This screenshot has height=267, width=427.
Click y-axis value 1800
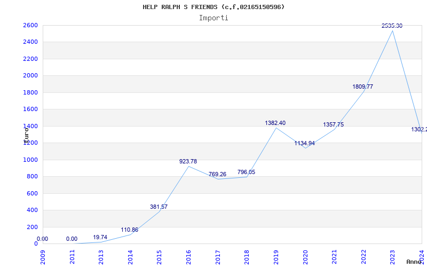[x=30, y=92]
